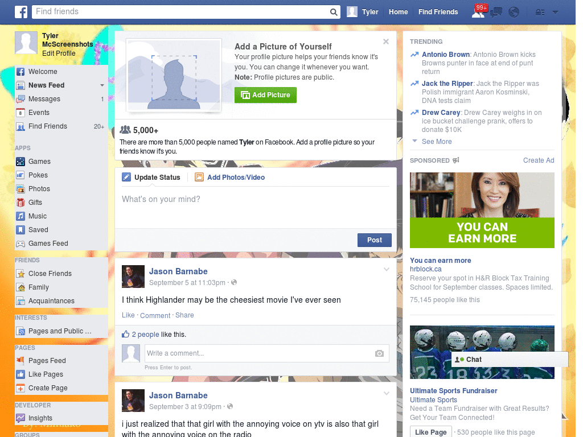Screen dimensions: 583x437
Task: Open the '2 people' likes link
Action: 145,335
